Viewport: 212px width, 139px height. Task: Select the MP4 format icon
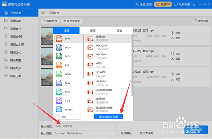pyautogui.click(x=59, y=38)
